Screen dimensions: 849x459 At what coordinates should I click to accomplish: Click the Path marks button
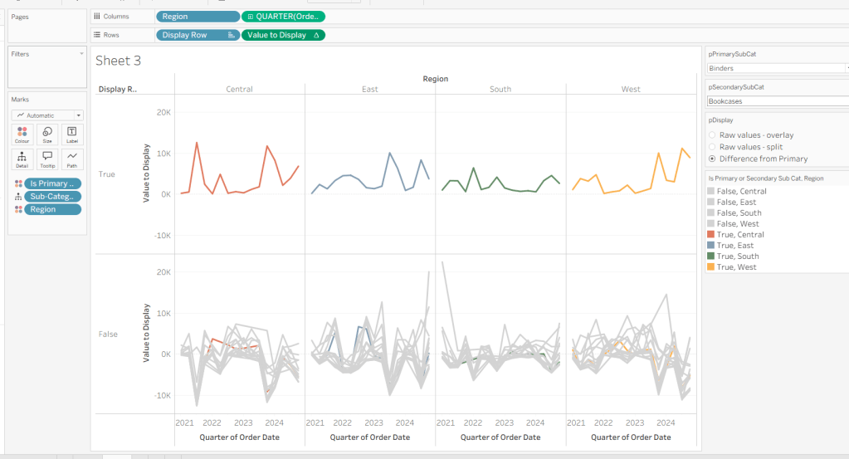click(x=71, y=159)
